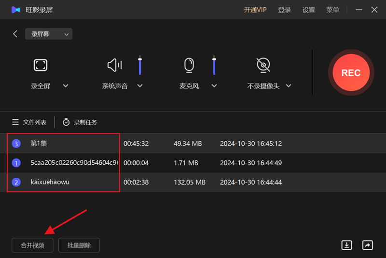The width and height of the screenshot is (386, 258).
Task: Open 设置 settings
Action: [x=309, y=10]
